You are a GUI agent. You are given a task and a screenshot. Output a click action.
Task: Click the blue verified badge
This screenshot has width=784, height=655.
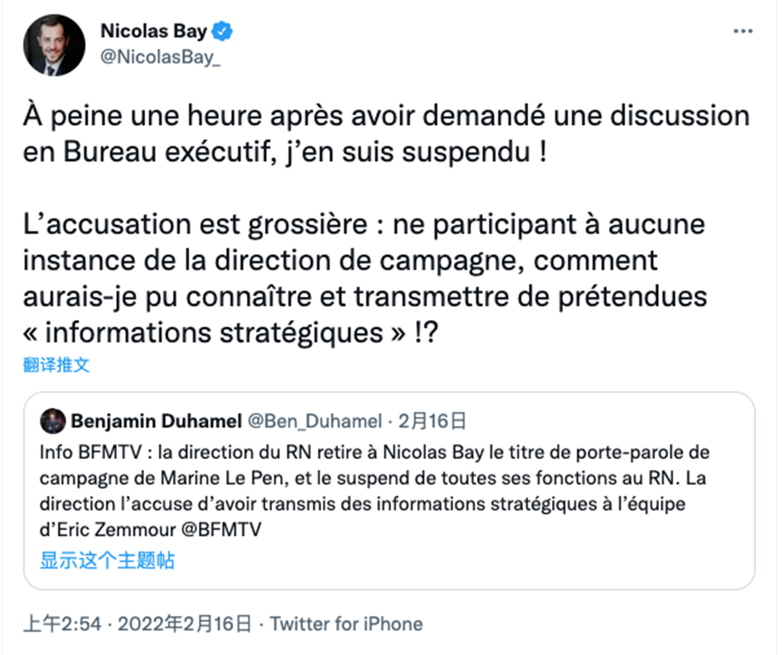[224, 32]
